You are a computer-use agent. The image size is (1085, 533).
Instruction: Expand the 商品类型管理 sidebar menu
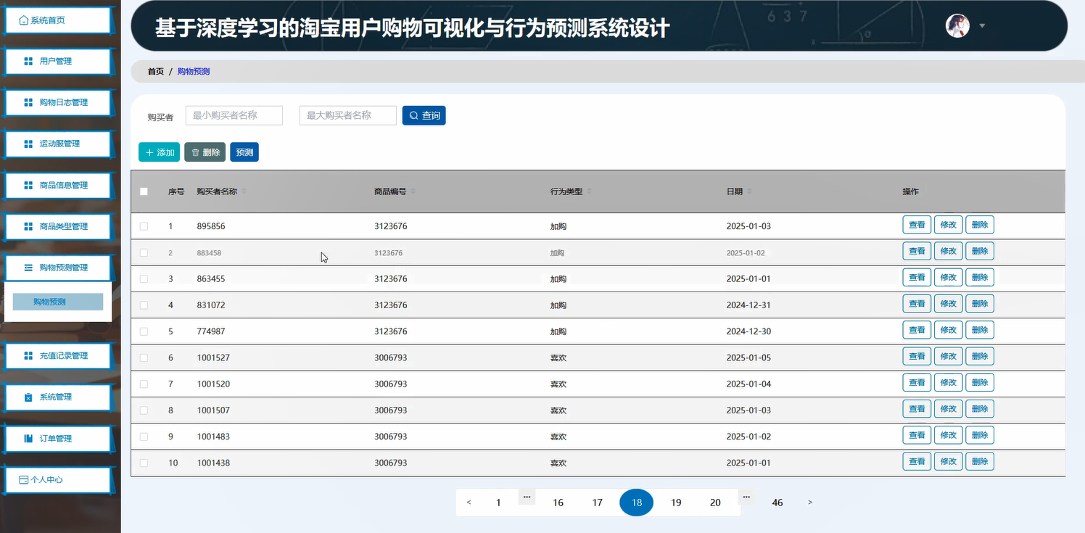58,227
